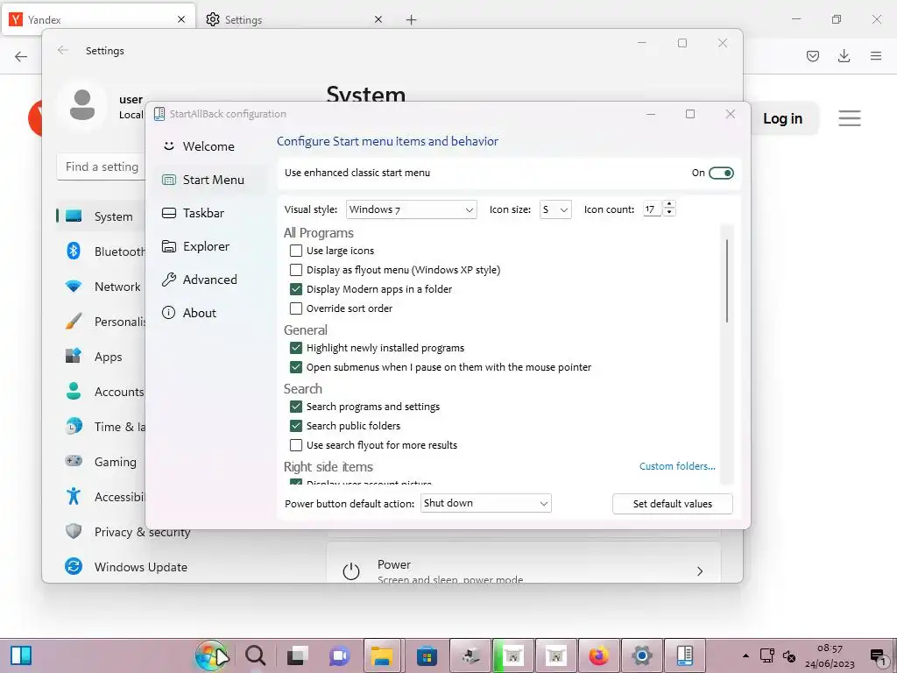
Task: Click the StartAllBack options list scrollbar
Action: point(726,280)
